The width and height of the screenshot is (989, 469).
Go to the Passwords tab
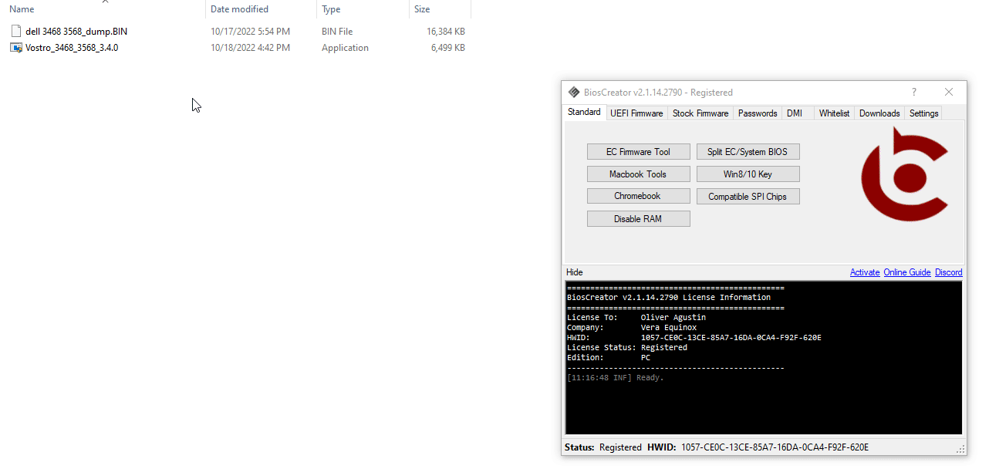(758, 113)
